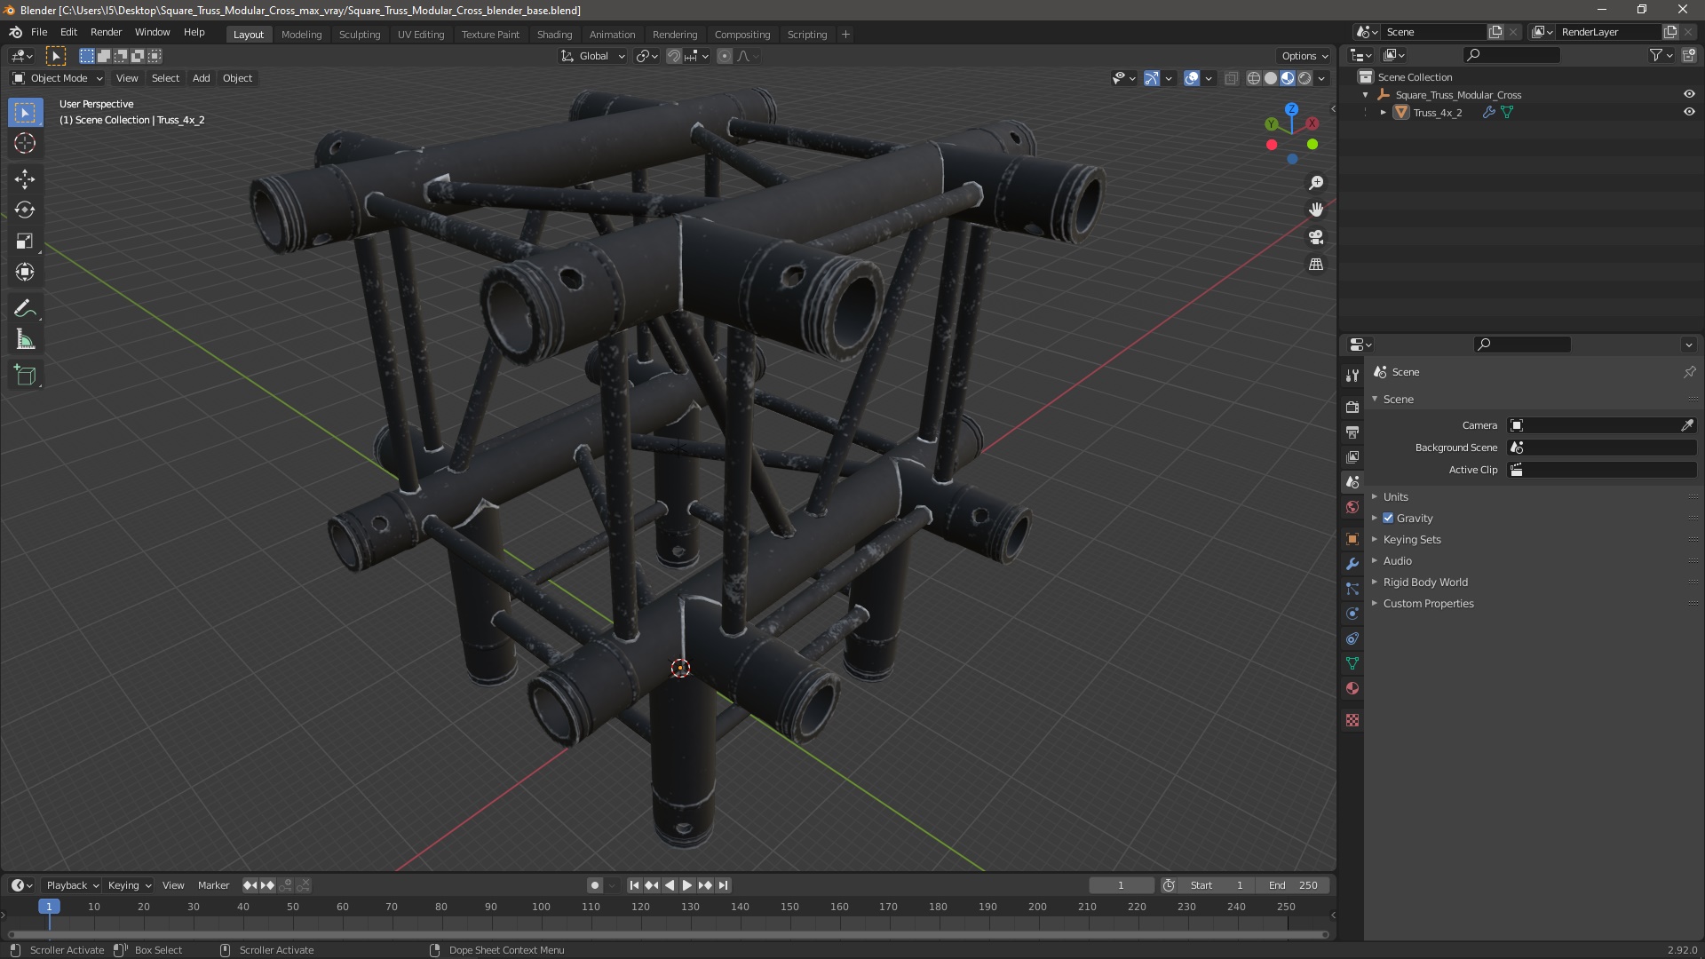The width and height of the screenshot is (1705, 959).
Task: Select the Rotate tool
Action: pyautogui.click(x=25, y=210)
